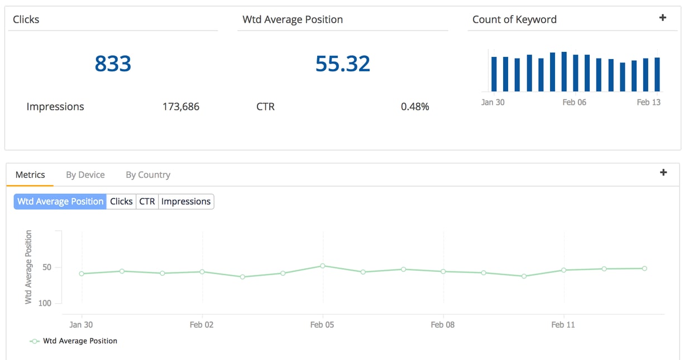Viewport: 698px width, 360px height.
Task: Click the 100 y-axis tick label
Action: [45, 303]
